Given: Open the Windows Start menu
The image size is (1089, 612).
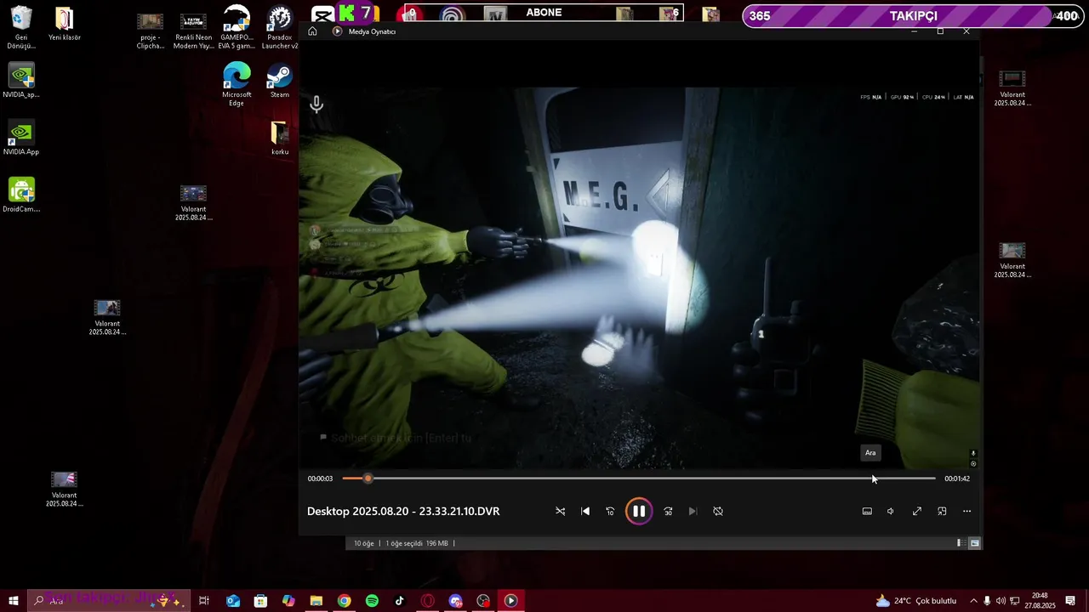Looking at the screenshot, I should point(13,601).
